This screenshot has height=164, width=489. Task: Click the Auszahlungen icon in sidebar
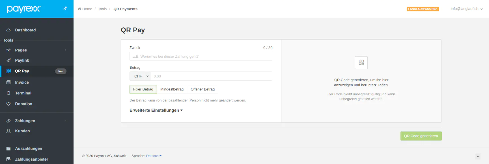click(8, 148)
